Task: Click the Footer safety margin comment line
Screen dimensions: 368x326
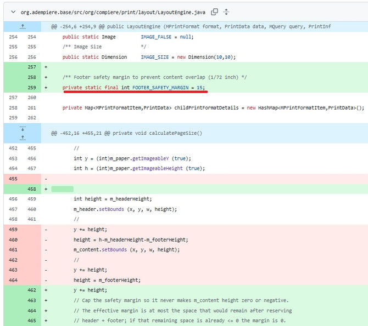Action: pyautogui.click(x=154, y=77)
